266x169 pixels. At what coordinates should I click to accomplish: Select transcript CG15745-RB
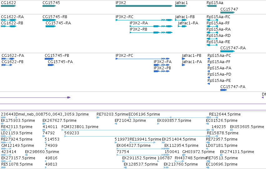click(55, 17)
